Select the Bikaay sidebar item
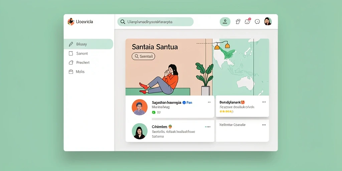The width and height of the screenshot is (342, 171). coord(88,44)
